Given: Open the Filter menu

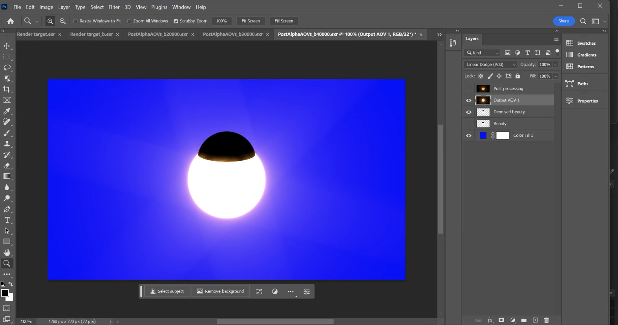Looking at the screenshot, I should click(x=114, y=7).
